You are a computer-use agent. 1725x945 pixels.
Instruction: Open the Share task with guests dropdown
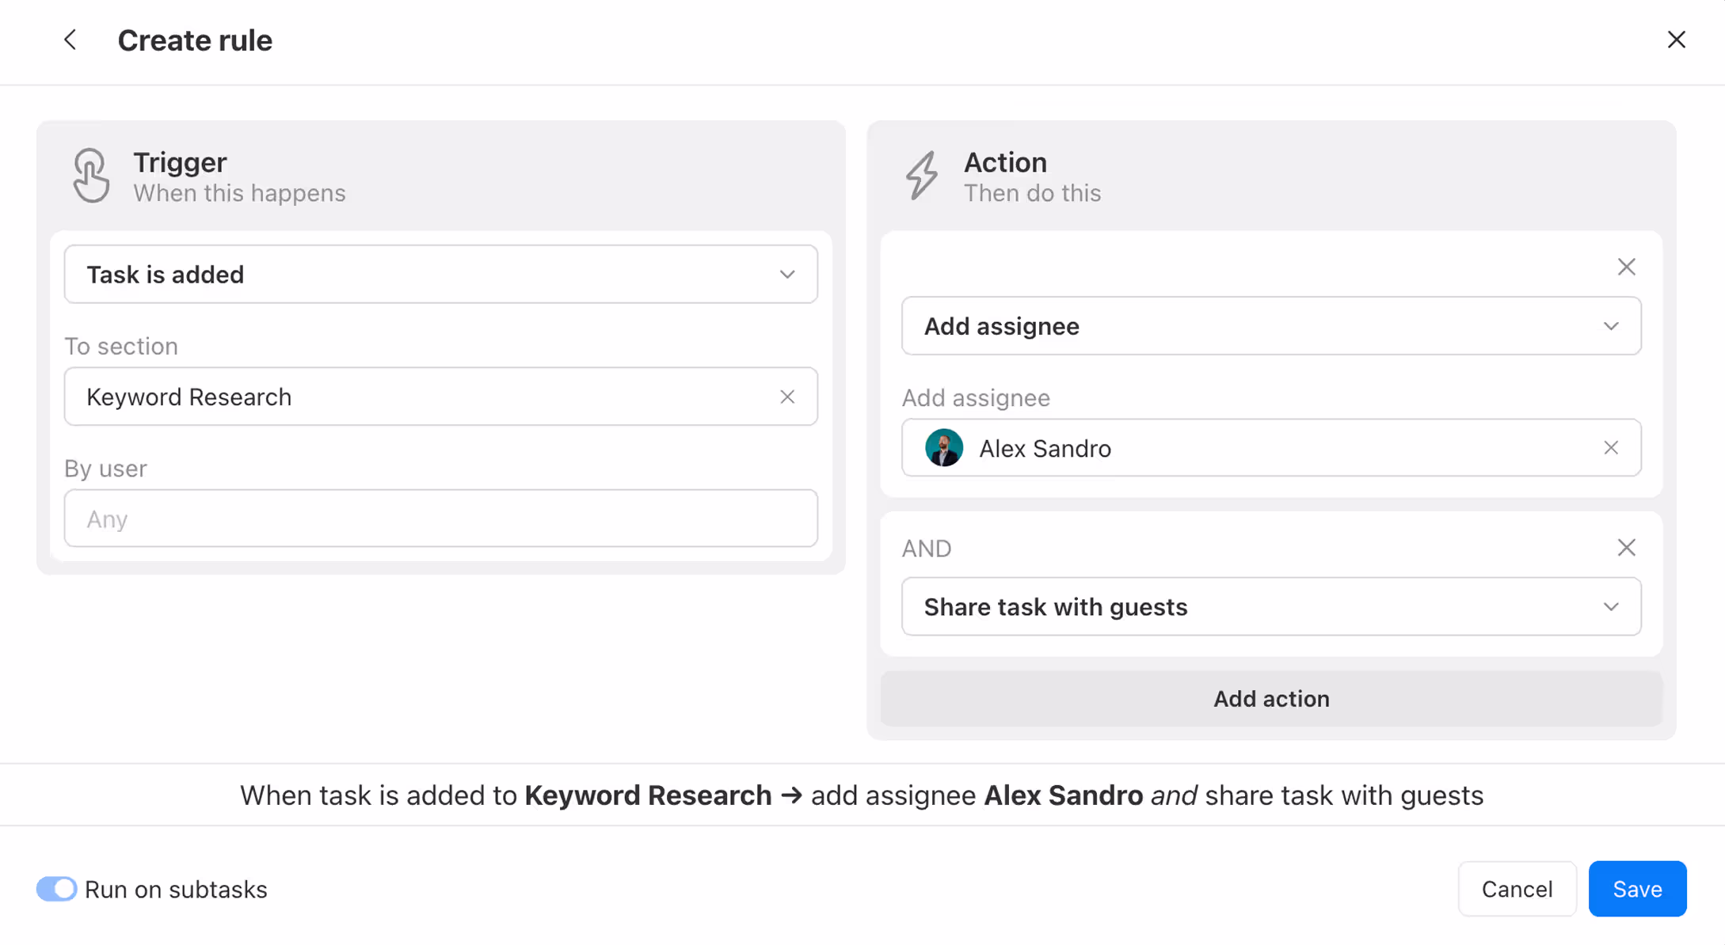[1270, 607]
